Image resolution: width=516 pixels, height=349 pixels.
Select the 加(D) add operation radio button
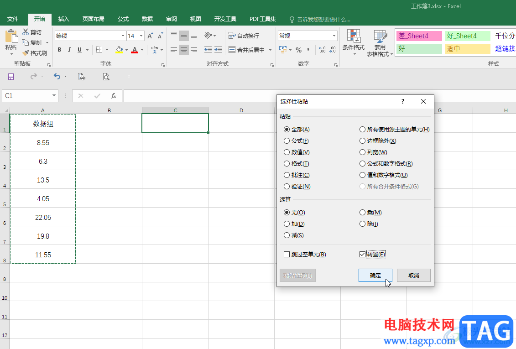pyautogui.click(x=287, y=224)
